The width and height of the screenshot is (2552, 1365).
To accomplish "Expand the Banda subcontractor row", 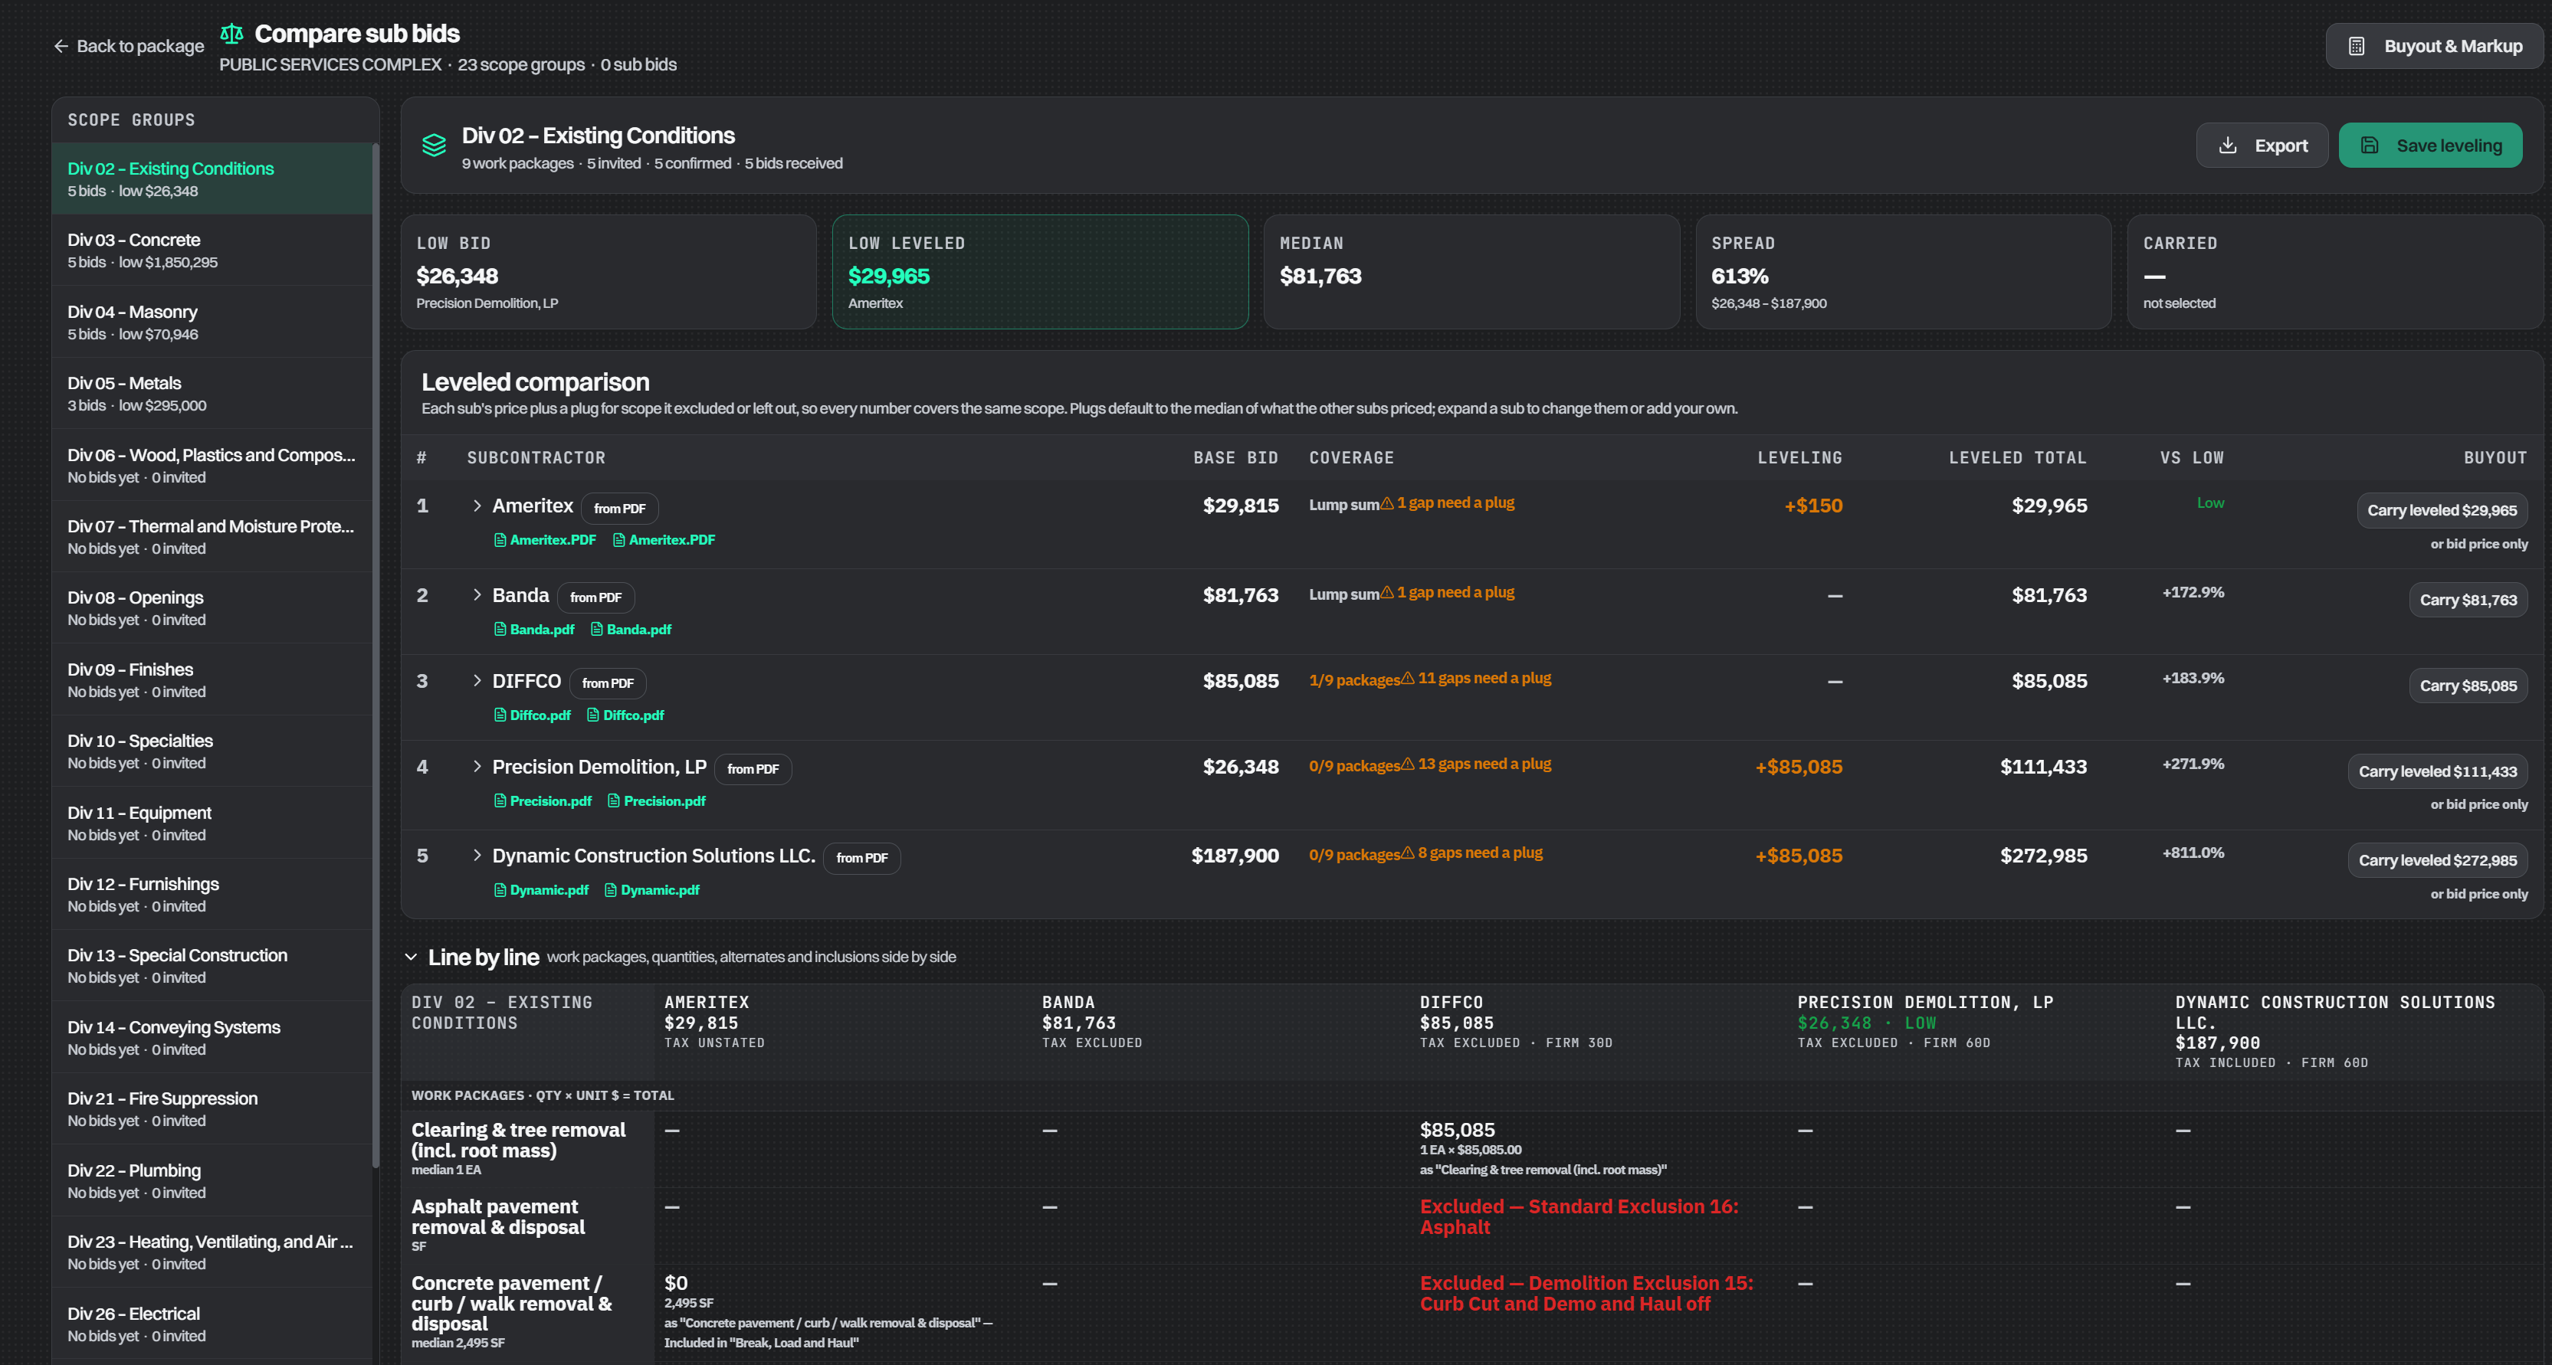I will pyautogui.click(x=477, y=595).
